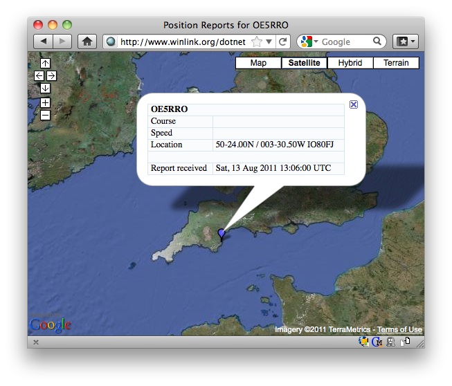
Task: Reload the current page
Action: 283,42
